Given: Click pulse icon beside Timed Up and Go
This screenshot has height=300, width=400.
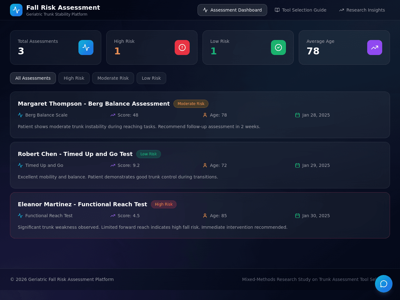Looking at the screenshot, I should point(20,165).
